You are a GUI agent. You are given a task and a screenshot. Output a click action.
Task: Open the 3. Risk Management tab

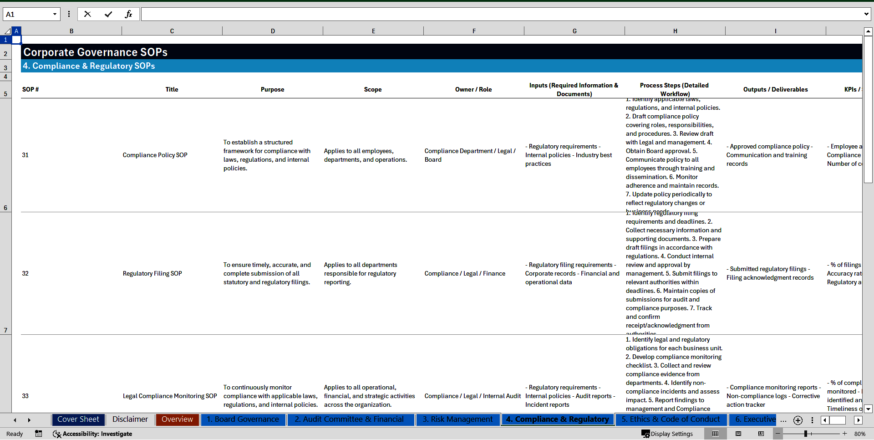[x=457, y=420]
